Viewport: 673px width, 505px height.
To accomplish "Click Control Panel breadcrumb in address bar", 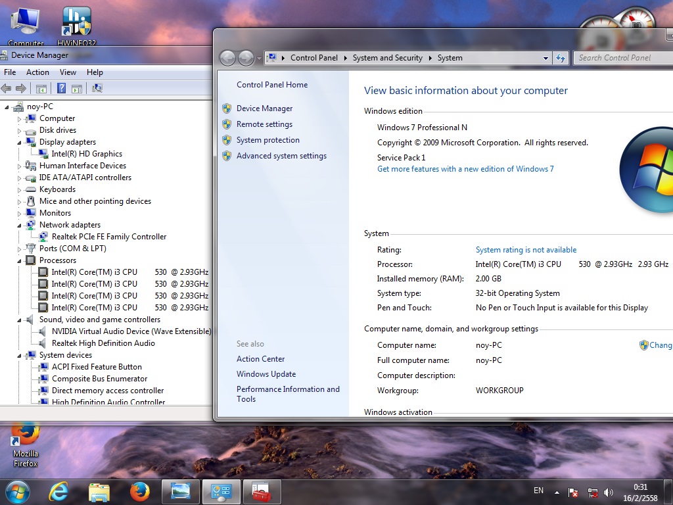I will (314, 58).
